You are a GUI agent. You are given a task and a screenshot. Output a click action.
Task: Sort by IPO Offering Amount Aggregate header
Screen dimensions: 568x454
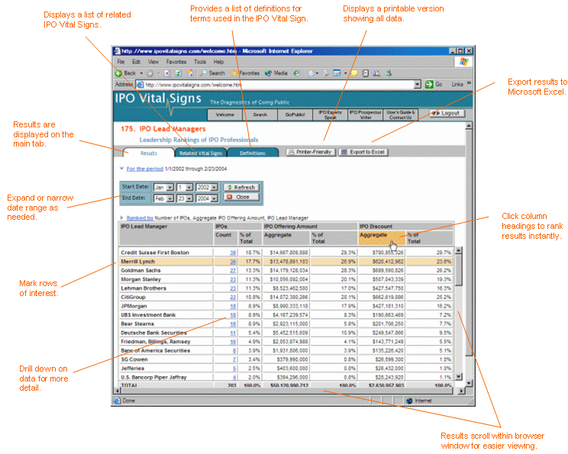(x=286, y=238)
